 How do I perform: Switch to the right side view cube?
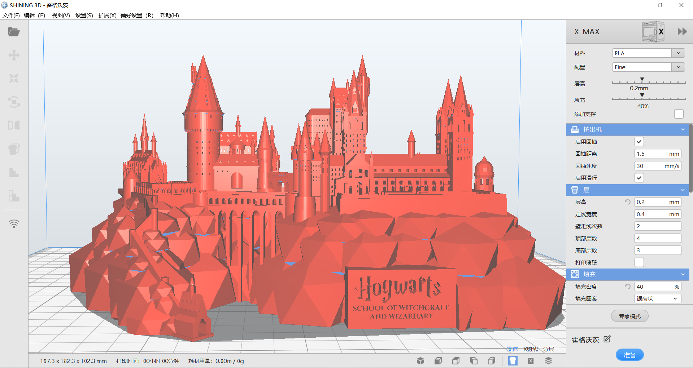pyautogui.click(x=492, y=361)
